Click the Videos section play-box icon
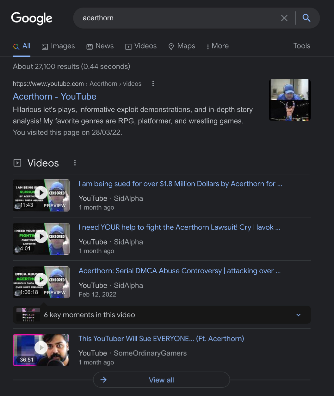 pyautogui.click(x=17, y=163)
